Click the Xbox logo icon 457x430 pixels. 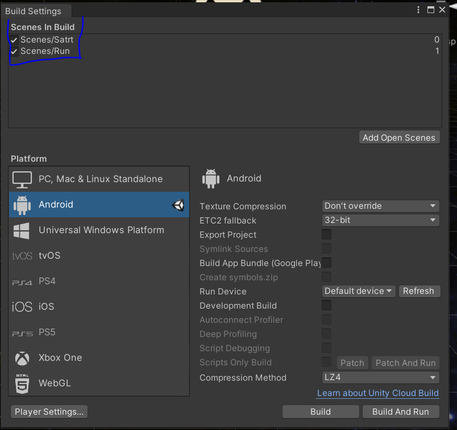[22, 358]
